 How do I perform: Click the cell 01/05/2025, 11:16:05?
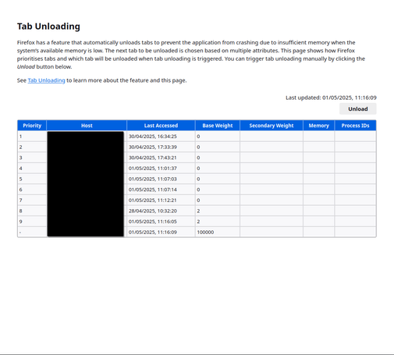[x=161, y=222]
